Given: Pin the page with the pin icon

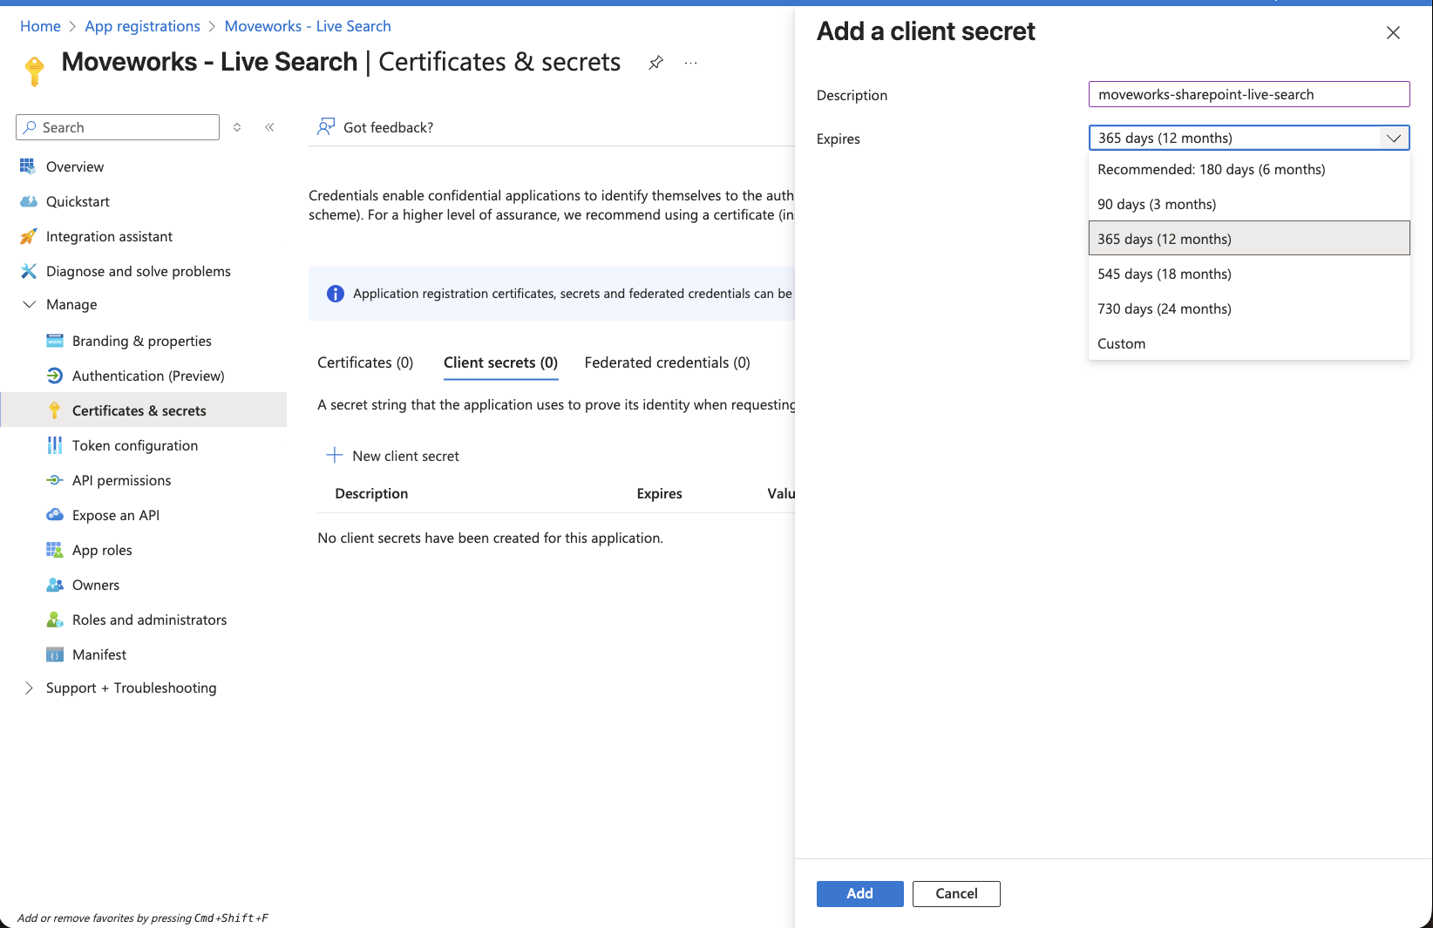Looking at the screenshot, I should pyautogui.click(x=656, y=62).
